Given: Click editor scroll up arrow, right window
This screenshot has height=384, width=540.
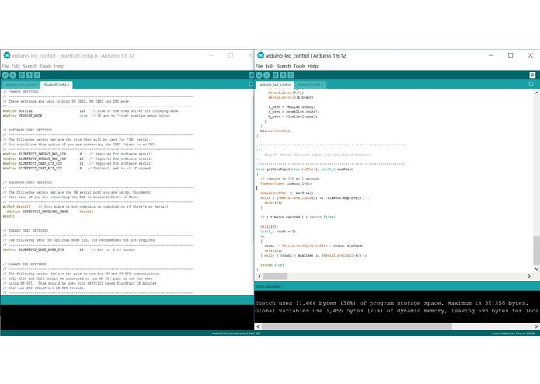Looking at the screenshot, I should pyautogui.click(x=537, y=93).
